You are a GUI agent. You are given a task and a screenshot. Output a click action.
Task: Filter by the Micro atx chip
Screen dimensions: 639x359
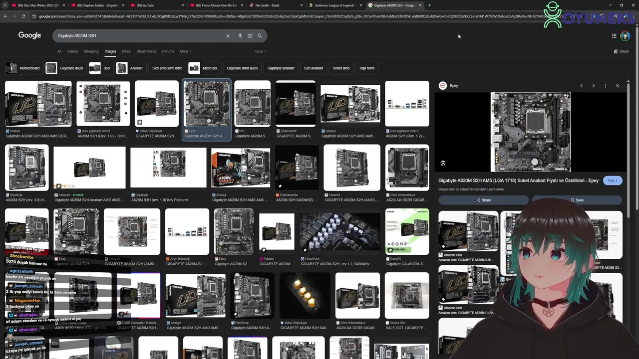tap(204, 68)
